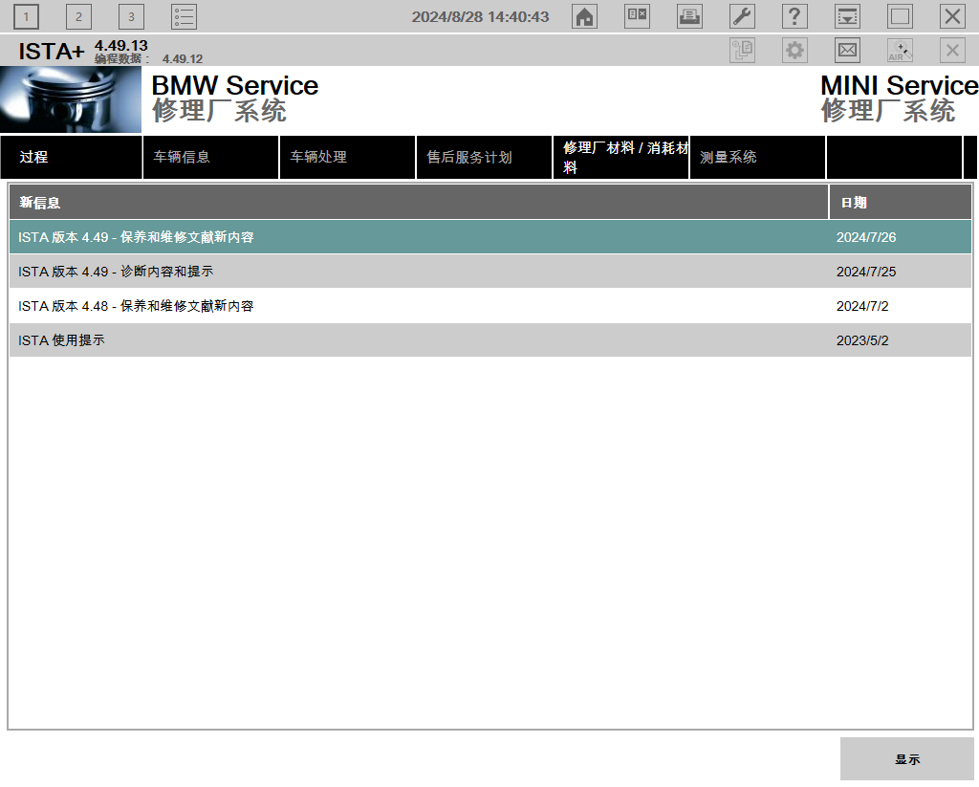This screenshot has height=787, width=979.
Task: Select ISTA 版本 4.48 - 保养和维修文献新内容
Action: tap(490, 306)
